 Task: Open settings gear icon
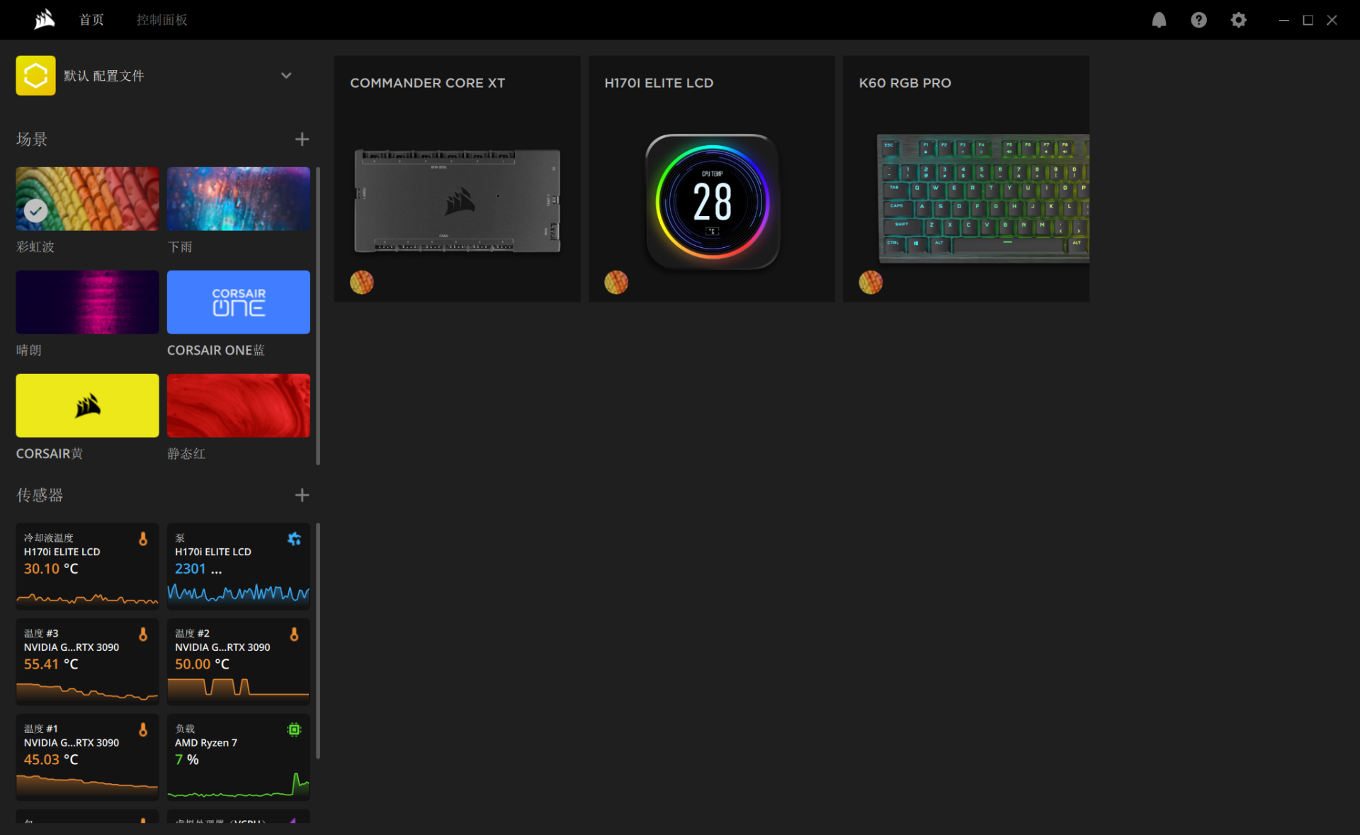click(x=1238, y=20)
